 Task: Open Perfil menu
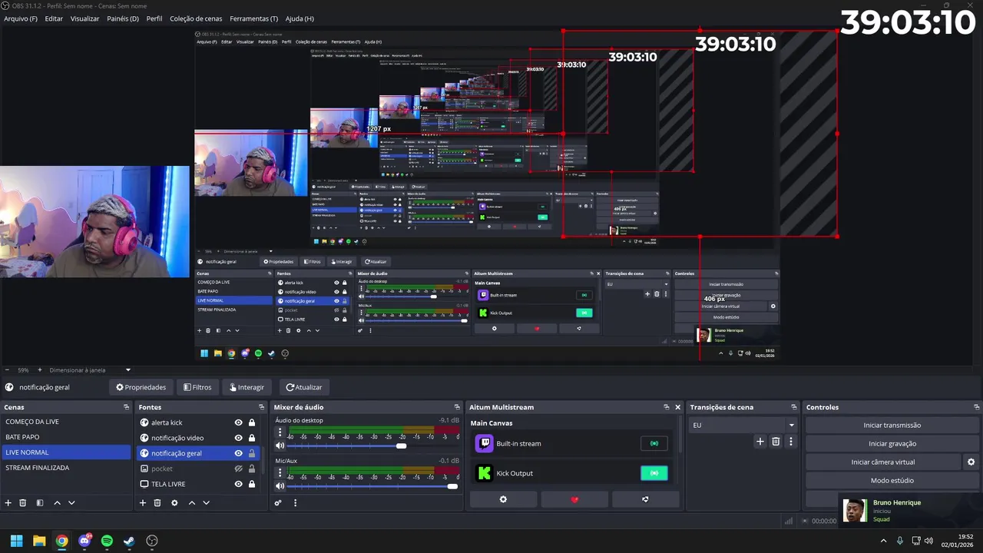pyautogui.click(x=154, y=18)
